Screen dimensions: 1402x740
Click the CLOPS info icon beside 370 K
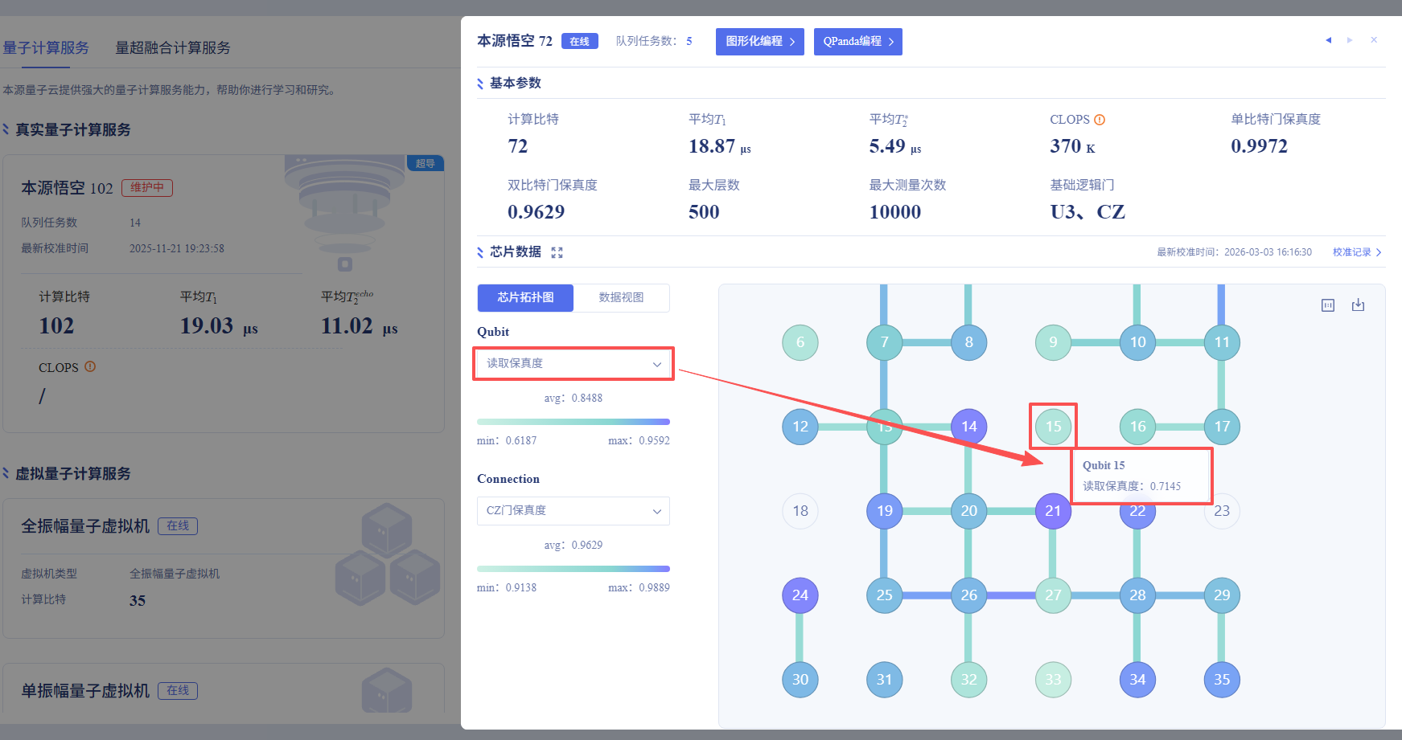point(1100,120)
